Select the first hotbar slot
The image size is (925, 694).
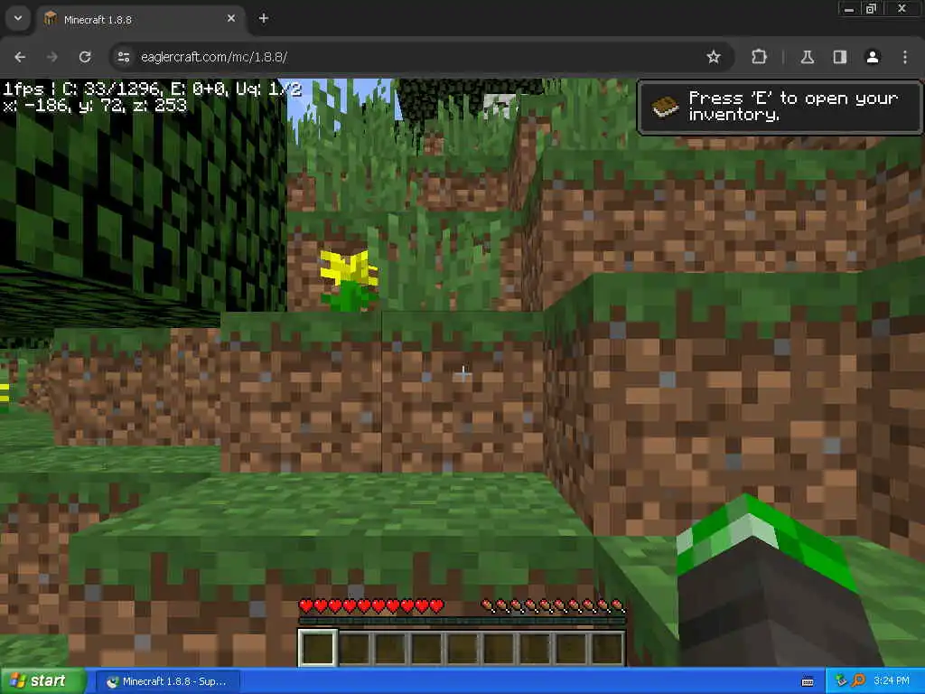coord(317,647)
